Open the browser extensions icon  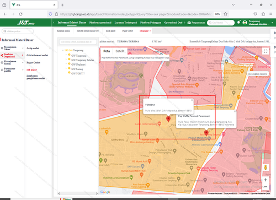pos(263,14)
